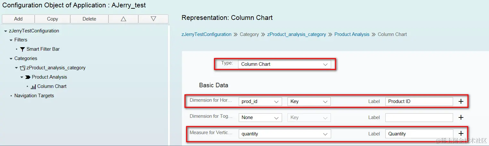Click the Smart Filter Bar funnel icon
Image resolution: width=489 pixels, height=146 pixels.
click(x=22, y=49)
